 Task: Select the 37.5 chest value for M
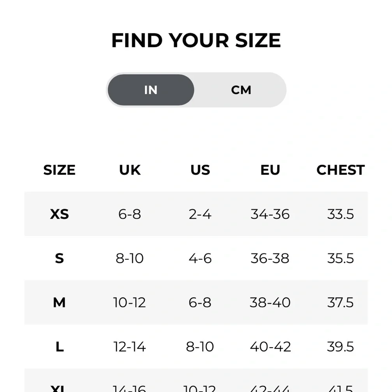coord(340,303)
